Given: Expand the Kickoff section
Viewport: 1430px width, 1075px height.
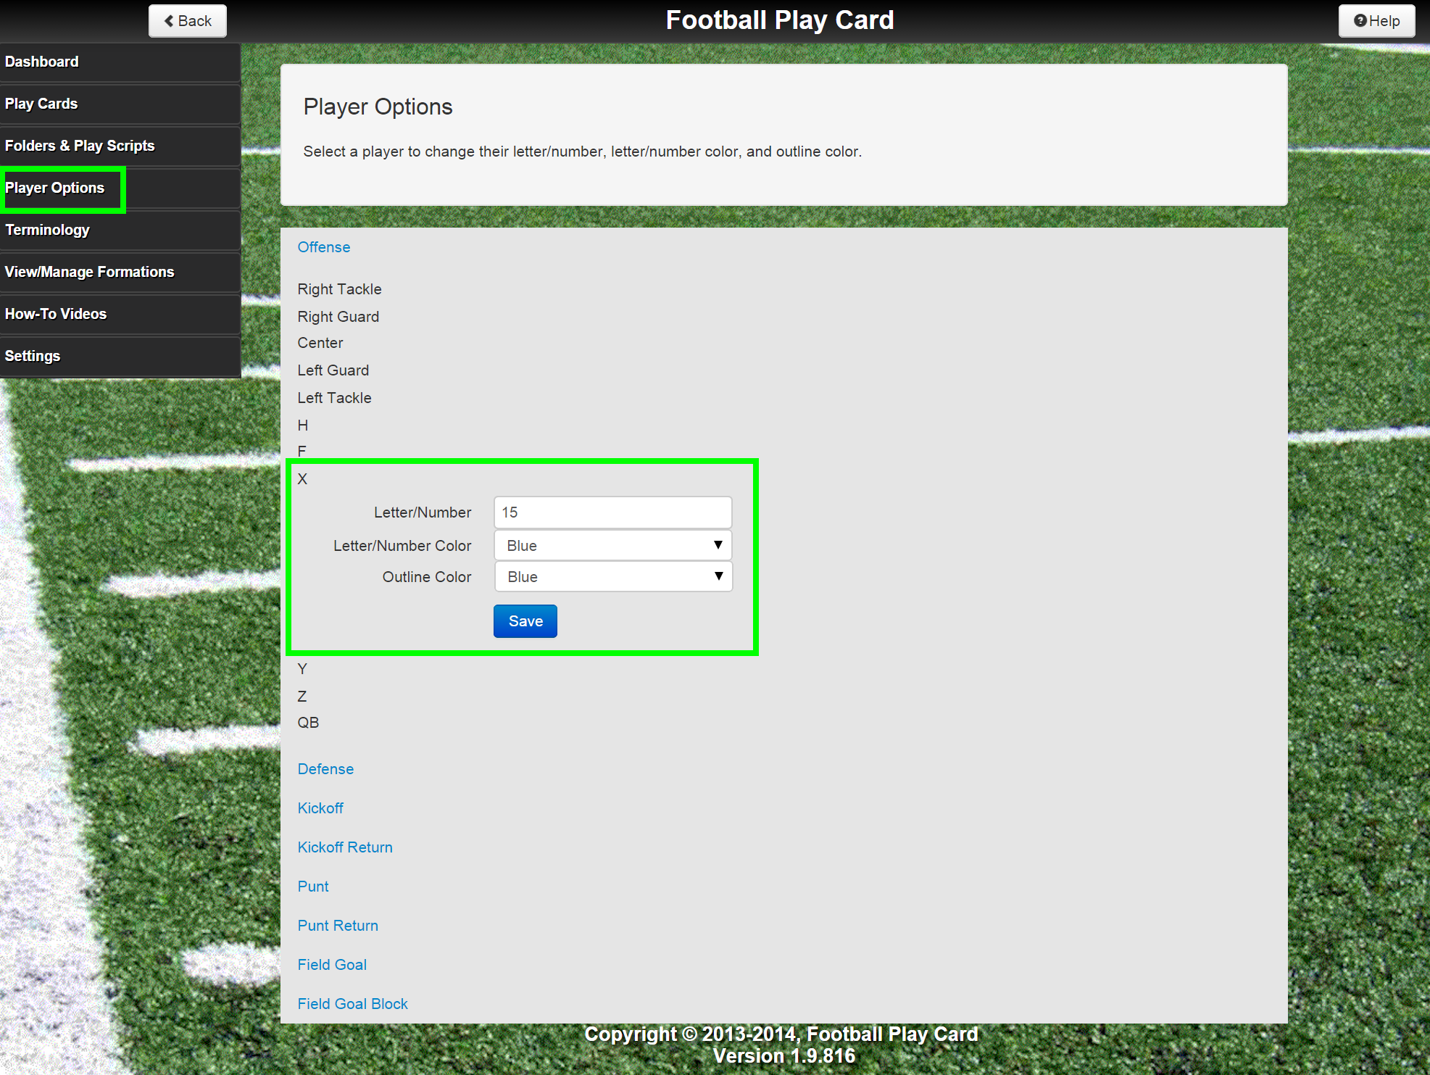Looking at the screenshot, I should click(x=320, y=808).
